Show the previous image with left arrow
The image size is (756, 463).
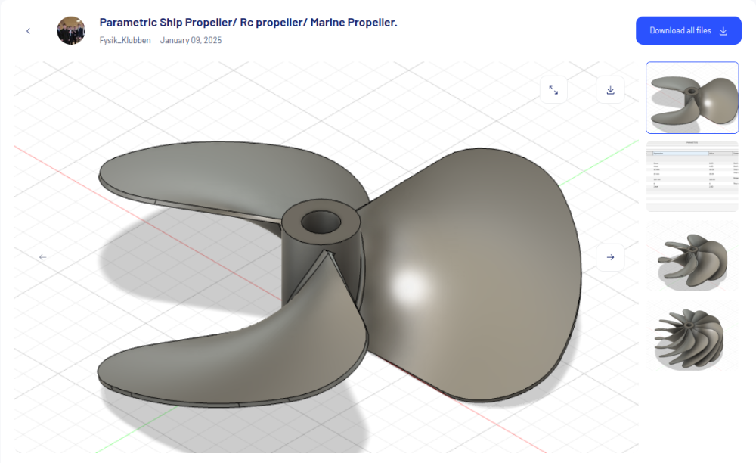(43, 257)
